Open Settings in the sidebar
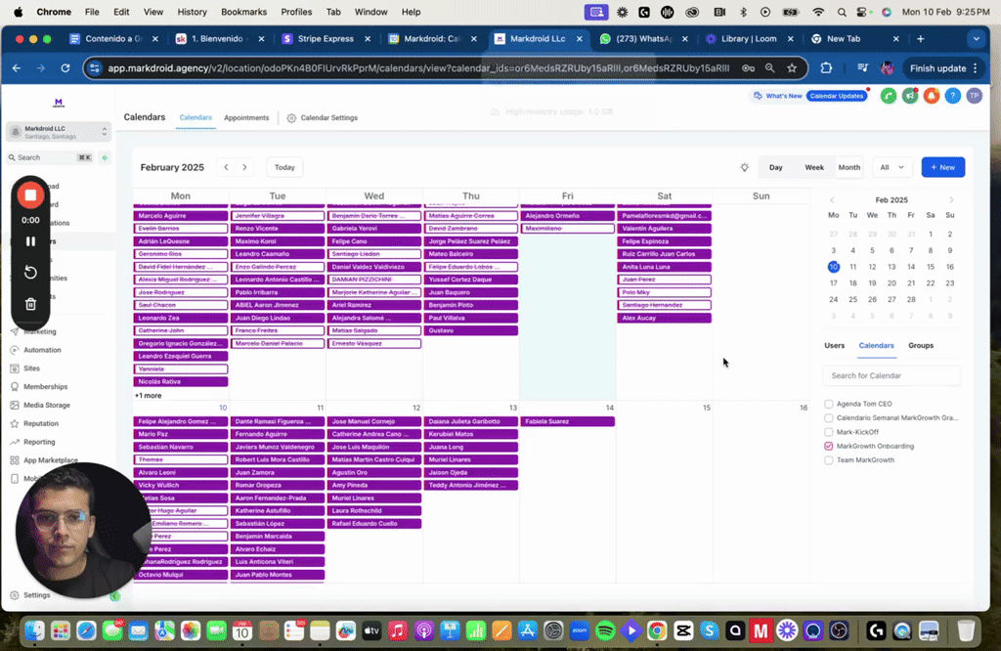This screenshot has height=651, width=1001. pos(36,595)
